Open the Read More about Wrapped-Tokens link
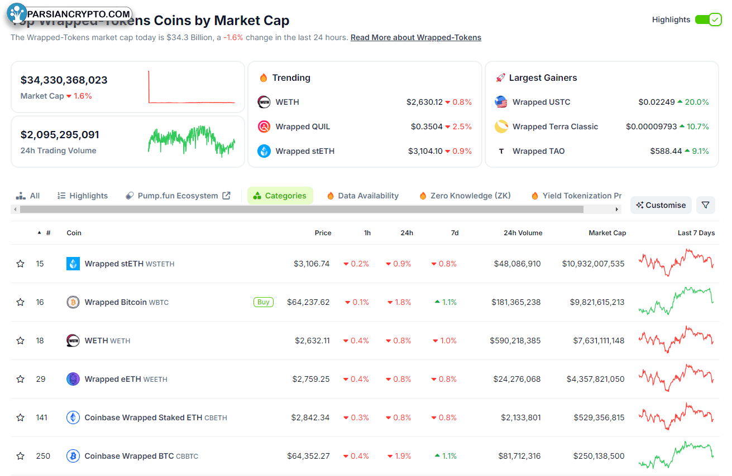Image resolution: width=732 pixels, height=476 pixels. (x=415, y=37)
